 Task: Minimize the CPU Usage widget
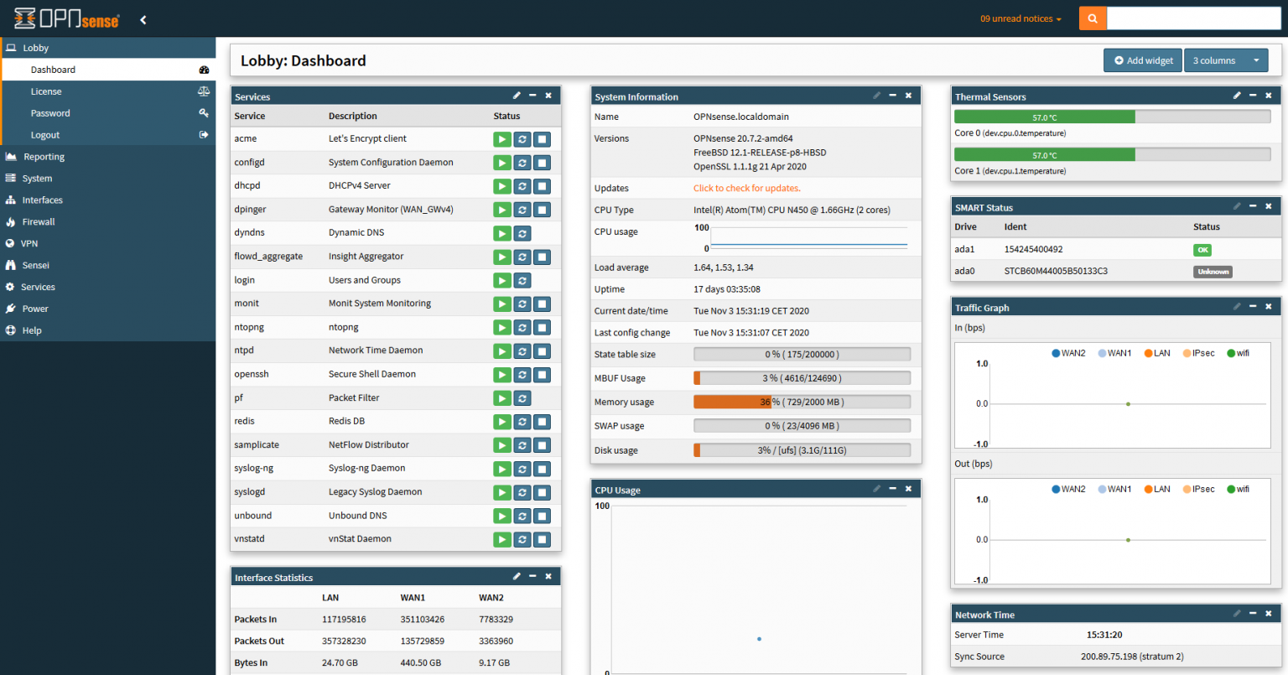(892, 489)
